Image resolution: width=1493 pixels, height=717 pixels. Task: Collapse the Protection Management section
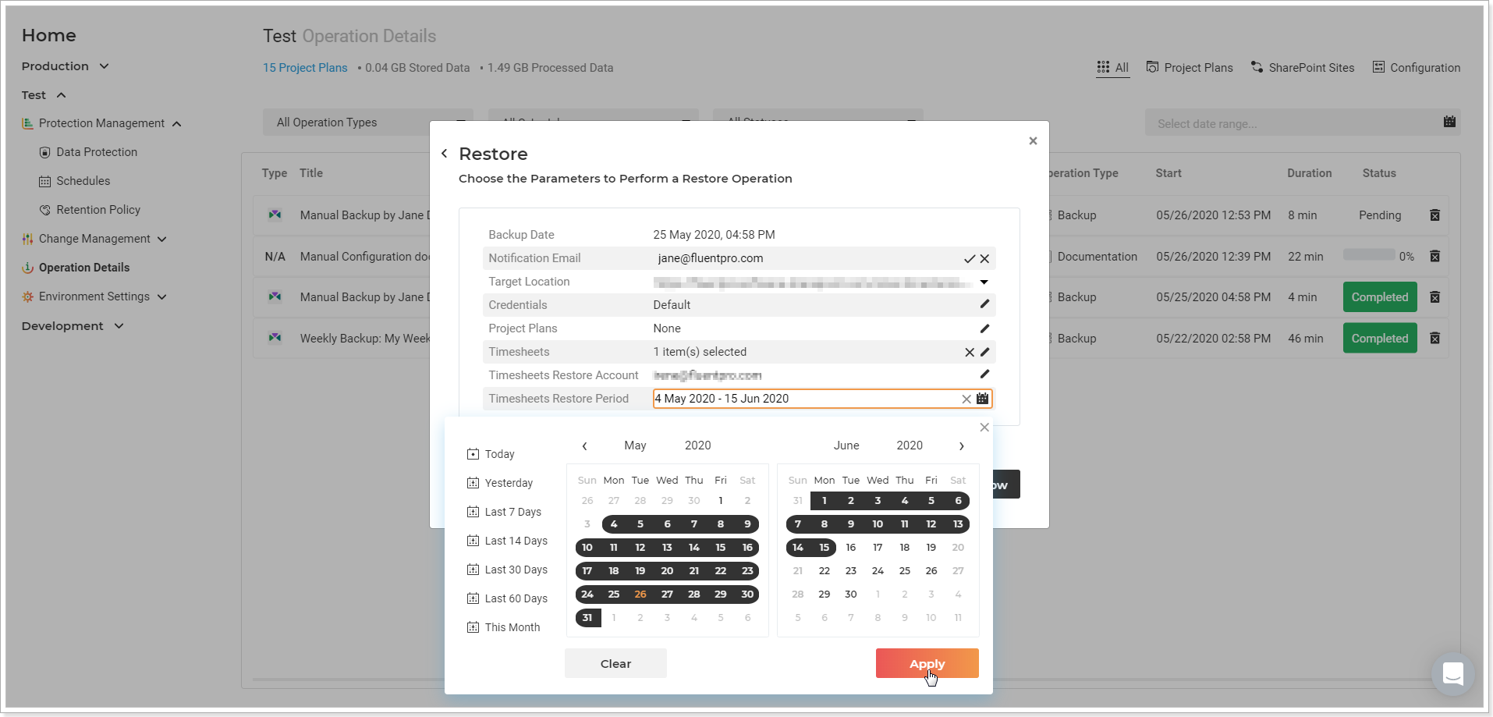pos(177,122)
